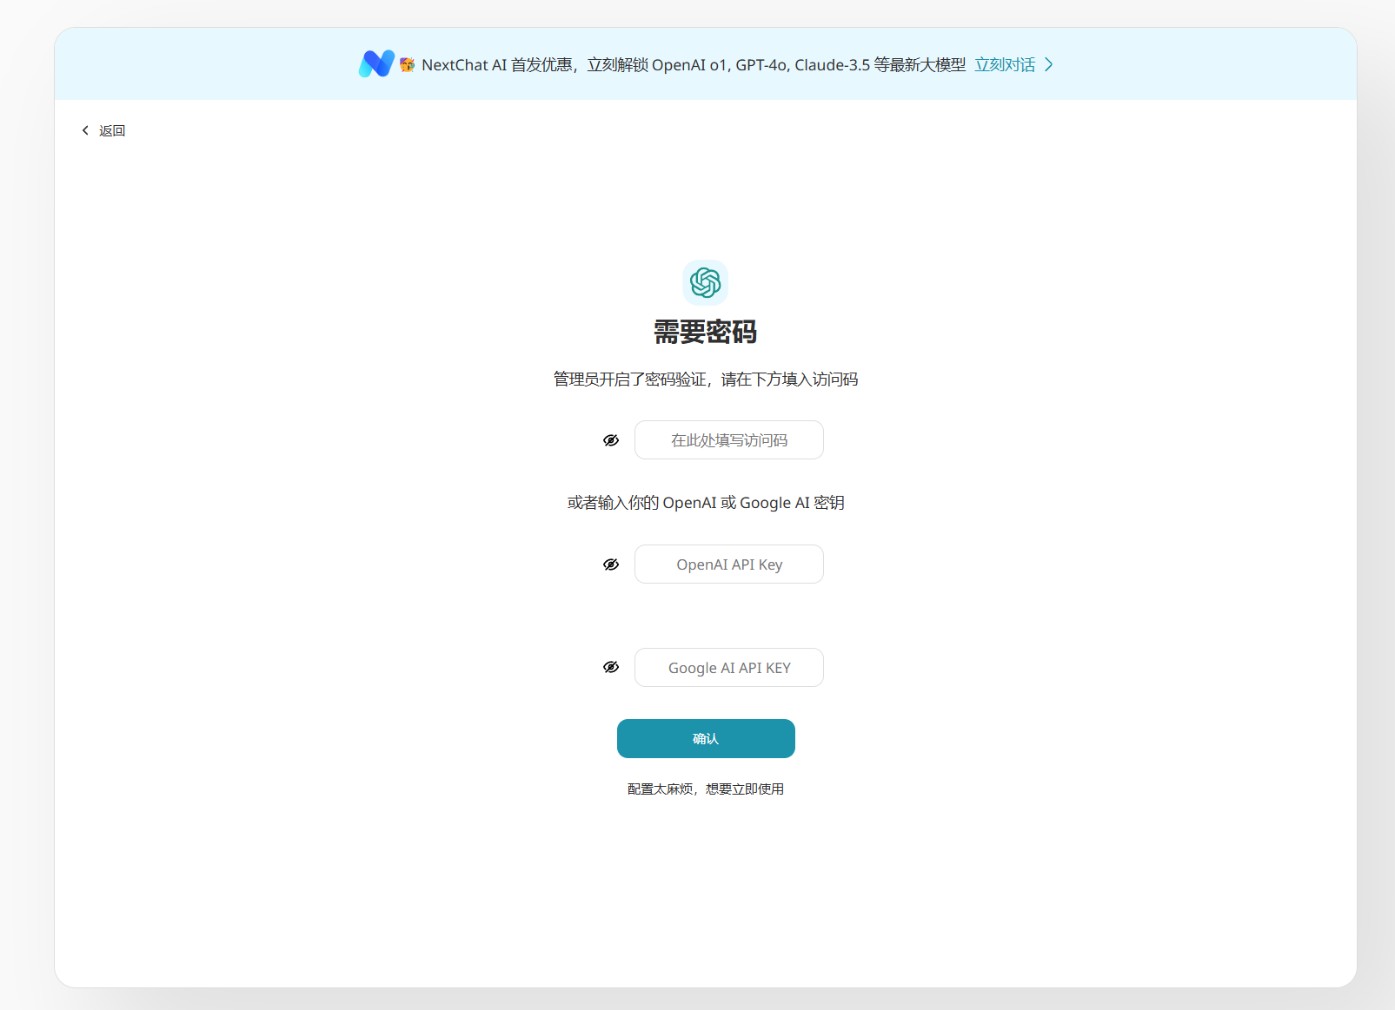
Task: Click the 配置太麻烦，想要立即使用 link
Action: pyautogui.click(x=706, y=789)
